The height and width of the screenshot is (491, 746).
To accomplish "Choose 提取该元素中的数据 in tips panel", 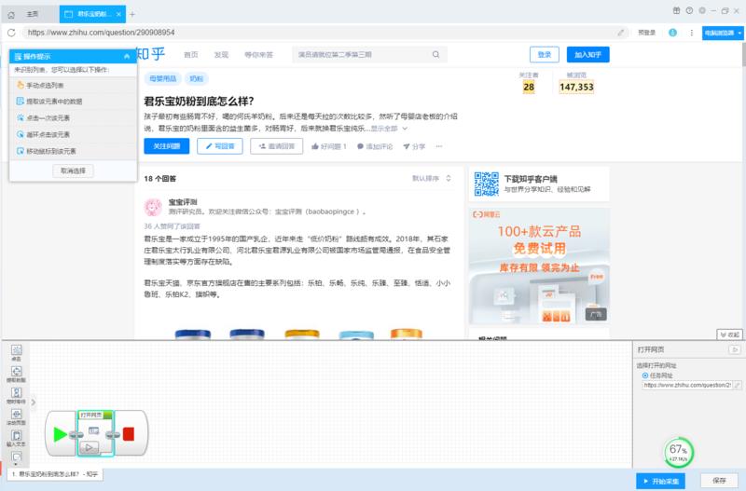I will 73,102.
